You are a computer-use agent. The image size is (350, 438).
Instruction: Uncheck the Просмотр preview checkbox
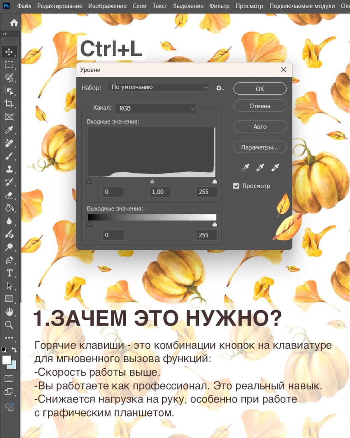pos(236,186)
